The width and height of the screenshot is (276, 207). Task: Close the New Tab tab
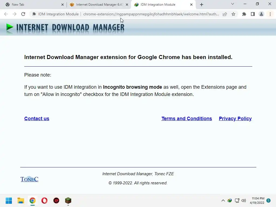click(x=63, y=5)
